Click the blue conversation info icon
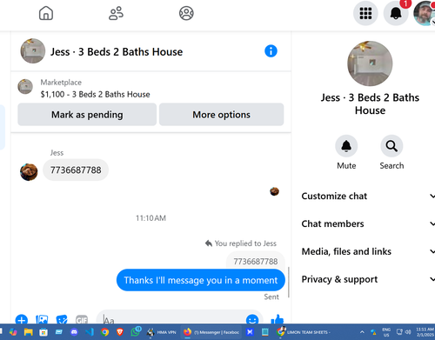The image size is (435, 340). pos(271,51)
